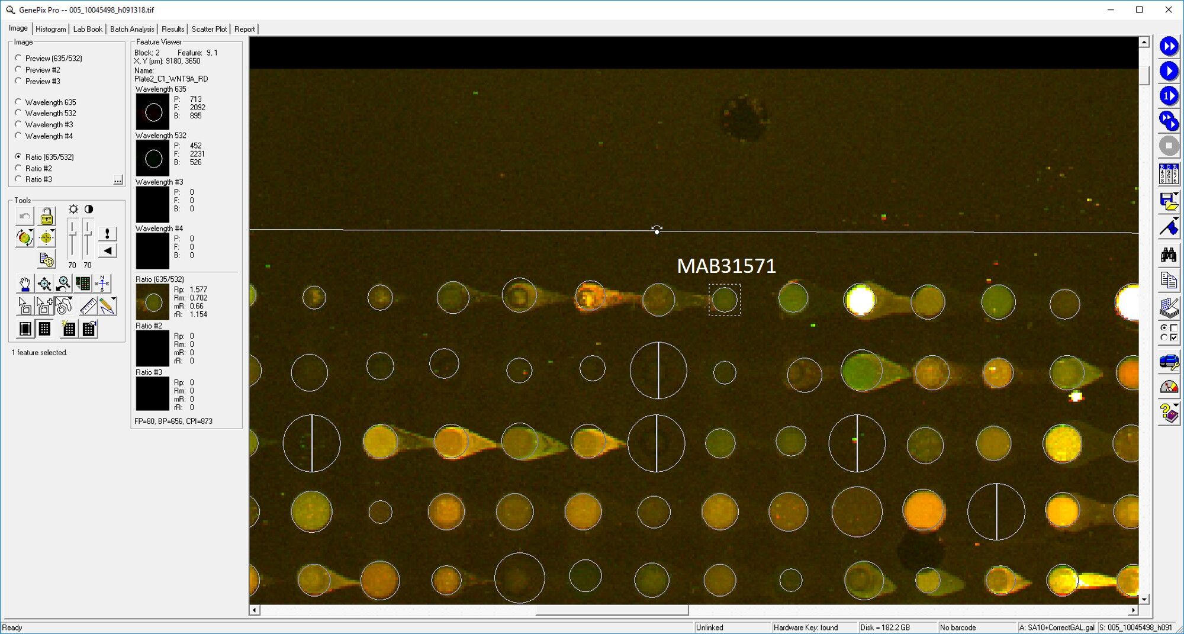This screenshot has width=1184, height=634.
Task: Choose the Wavelength 532 radio button
Action: (18, 113)
